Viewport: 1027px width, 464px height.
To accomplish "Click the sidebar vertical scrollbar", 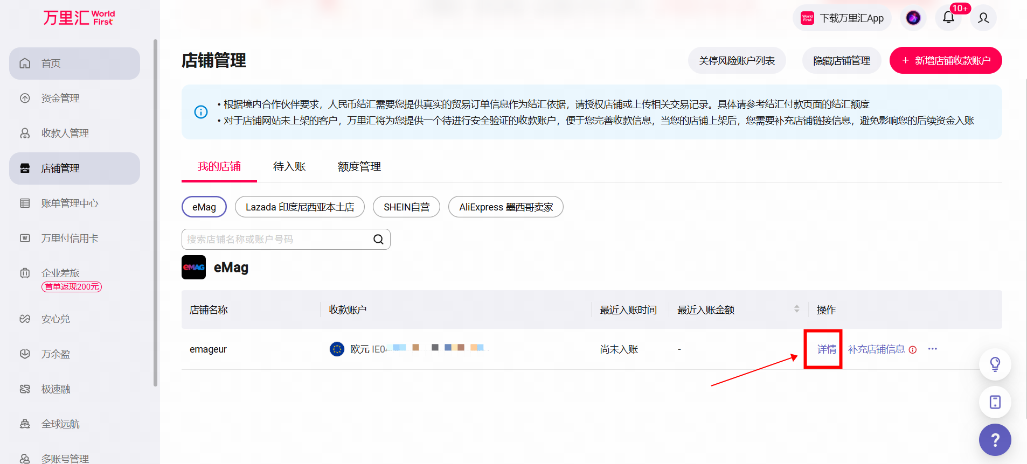I will [156, 213].
